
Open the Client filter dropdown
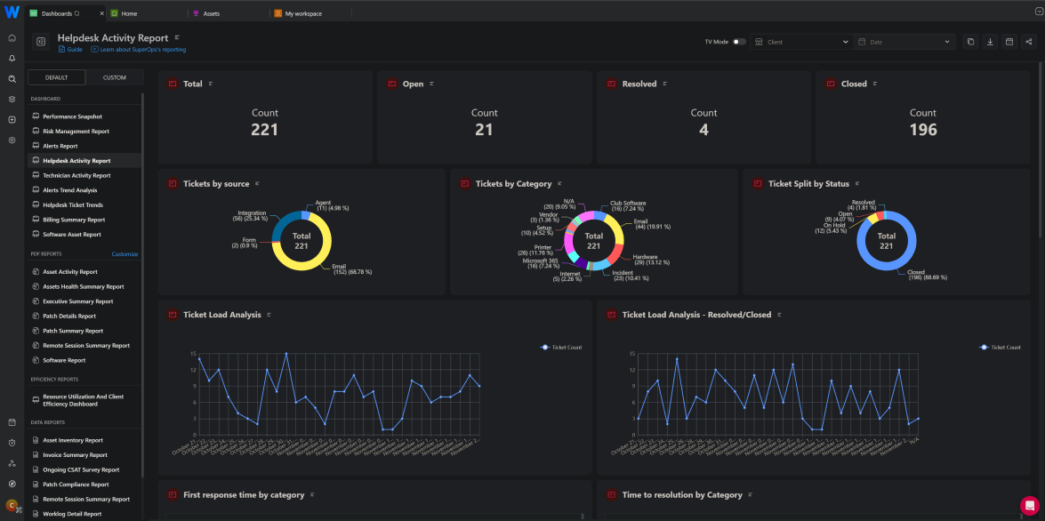point(800,42)
